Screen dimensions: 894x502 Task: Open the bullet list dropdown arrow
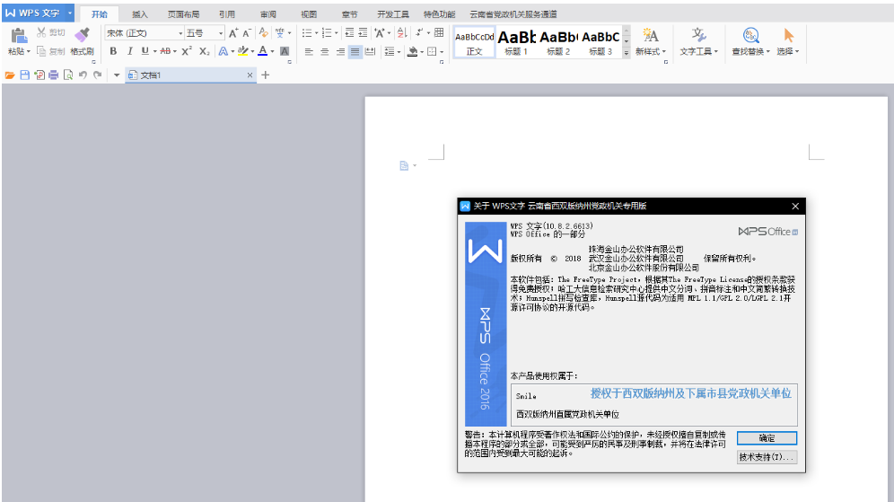point(317,33)
